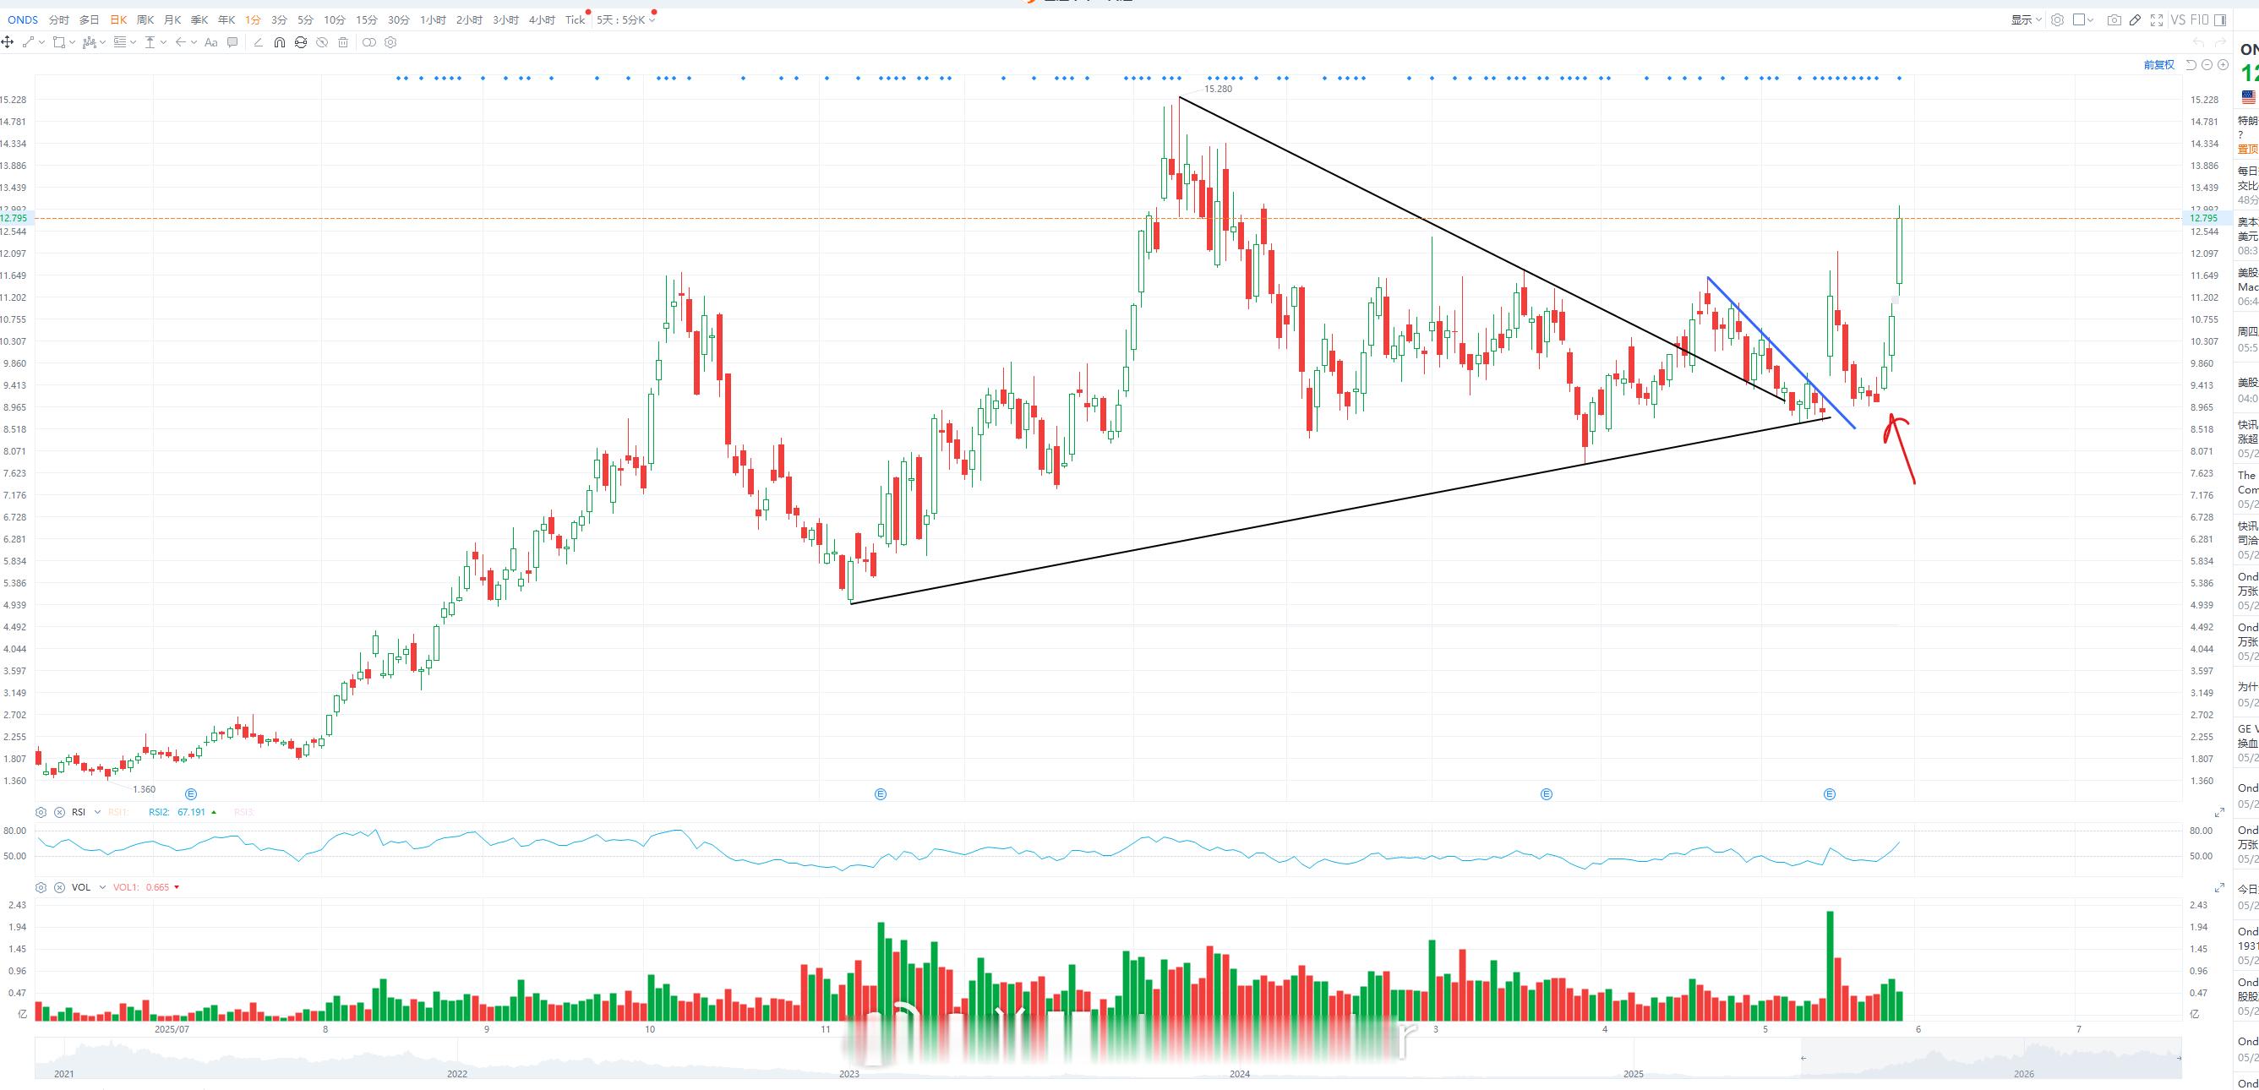Undo the last drawing action
This screenshot has width=2259, height=1090.
coord(2198,42)
